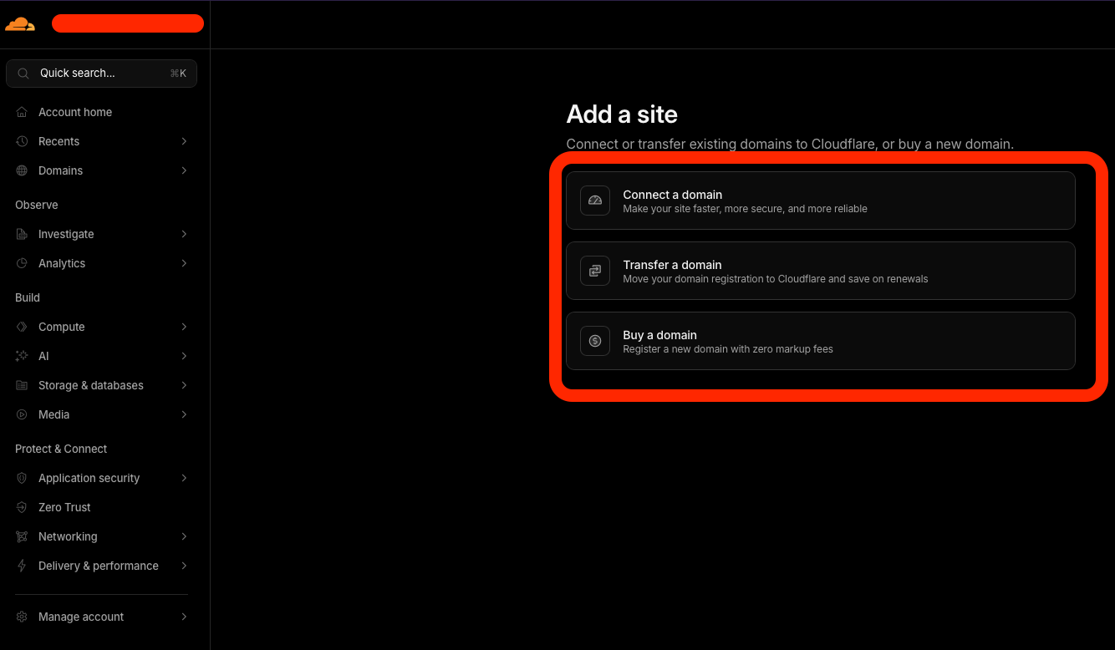The image size is (1115, 650).
Task: Expand the Manage account chevron
Action: pos(184,617)
